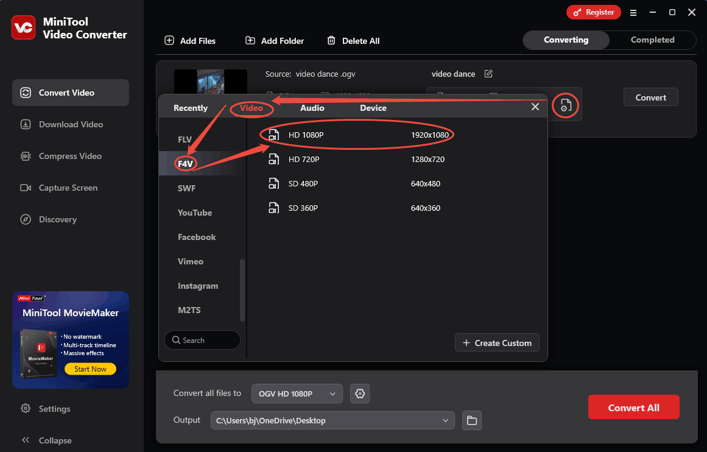Open the gear settings next to format dropdown
This screenshot has width=707, height=452.
pos(360,394)
